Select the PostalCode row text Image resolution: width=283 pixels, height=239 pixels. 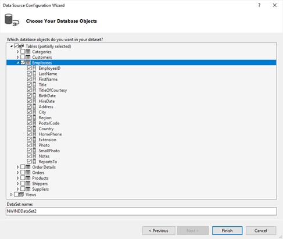tap(49, 123)
